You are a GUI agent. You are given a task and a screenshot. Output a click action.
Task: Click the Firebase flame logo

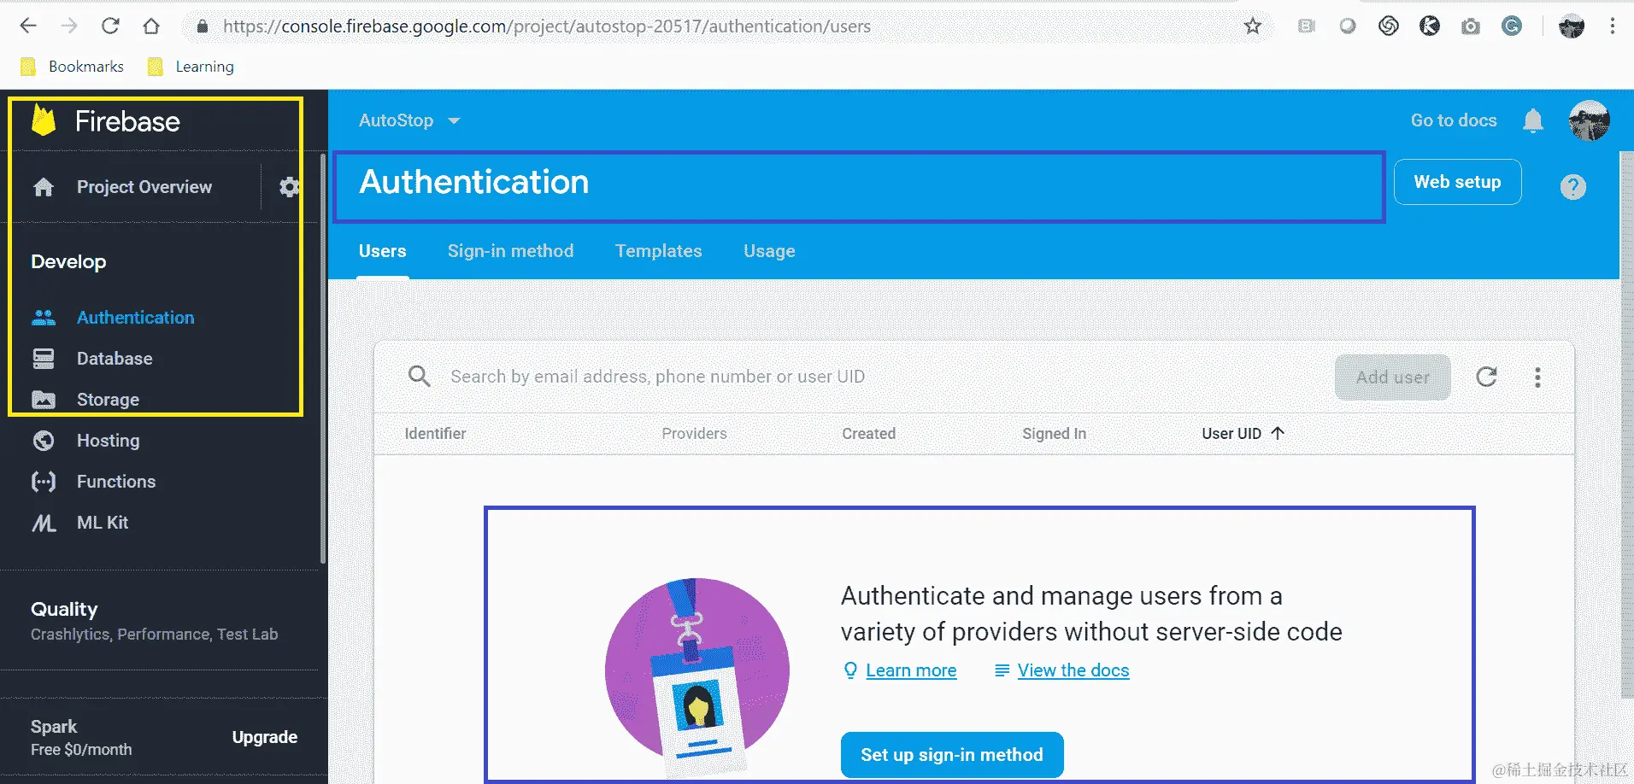(x=44, y=120)
